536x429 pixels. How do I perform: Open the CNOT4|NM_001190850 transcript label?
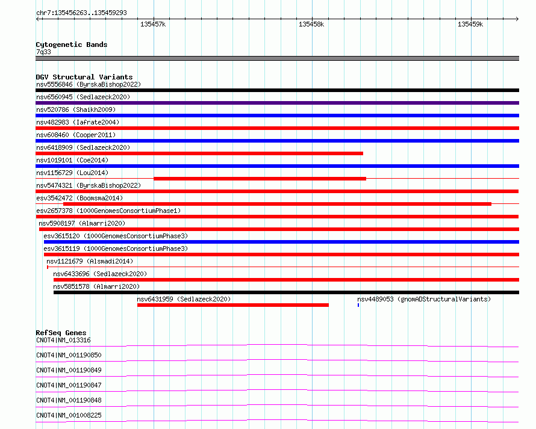pos(69,355)
